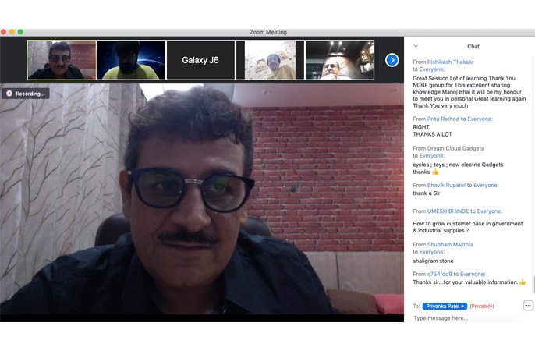Image resolution: width=535 pixels, height=351 pixels.
Task: Click Everyone link after UMESH BHINDE
Action: coord(489,211)
